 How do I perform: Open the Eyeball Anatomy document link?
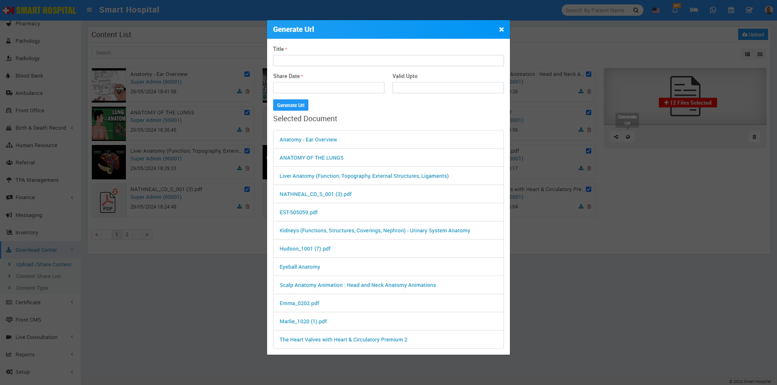coord(300,267)
